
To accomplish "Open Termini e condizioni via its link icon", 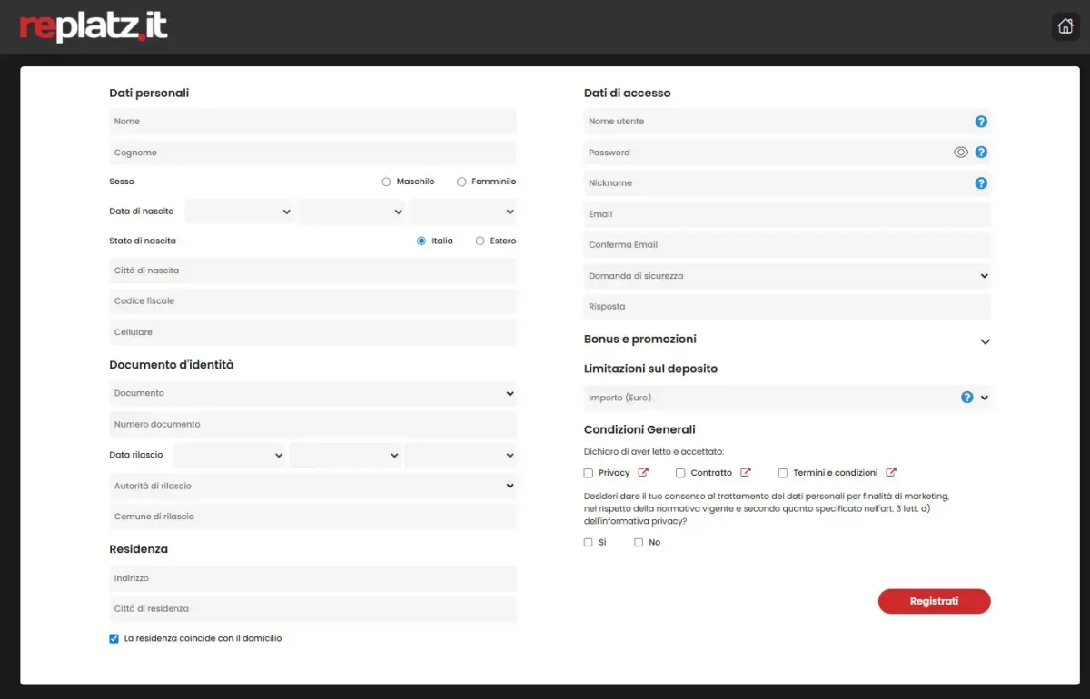I will [x=890, y=472].
